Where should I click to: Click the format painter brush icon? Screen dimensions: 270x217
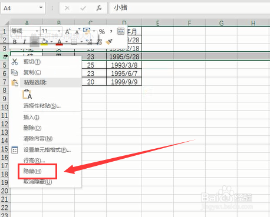(109, 42)
